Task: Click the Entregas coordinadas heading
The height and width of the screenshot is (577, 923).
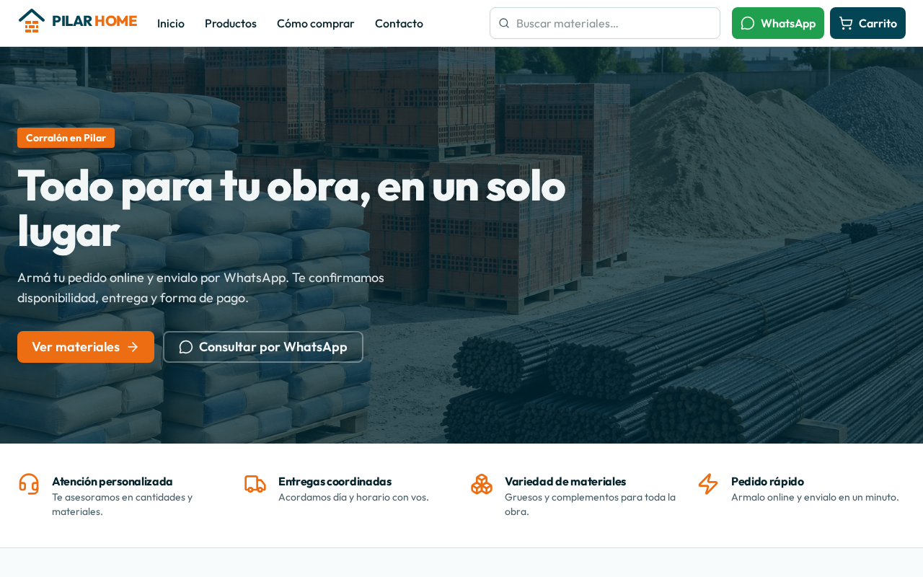Action: (x=335, y=481)
